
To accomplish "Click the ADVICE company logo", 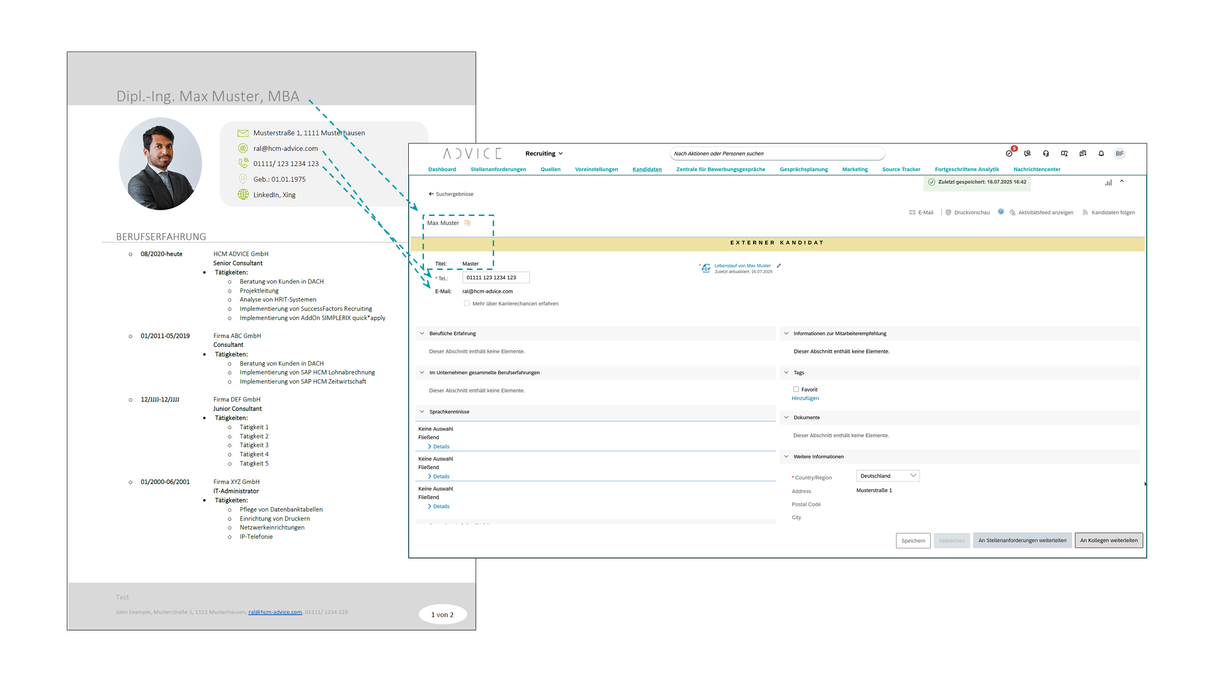I will click(472, 153).
